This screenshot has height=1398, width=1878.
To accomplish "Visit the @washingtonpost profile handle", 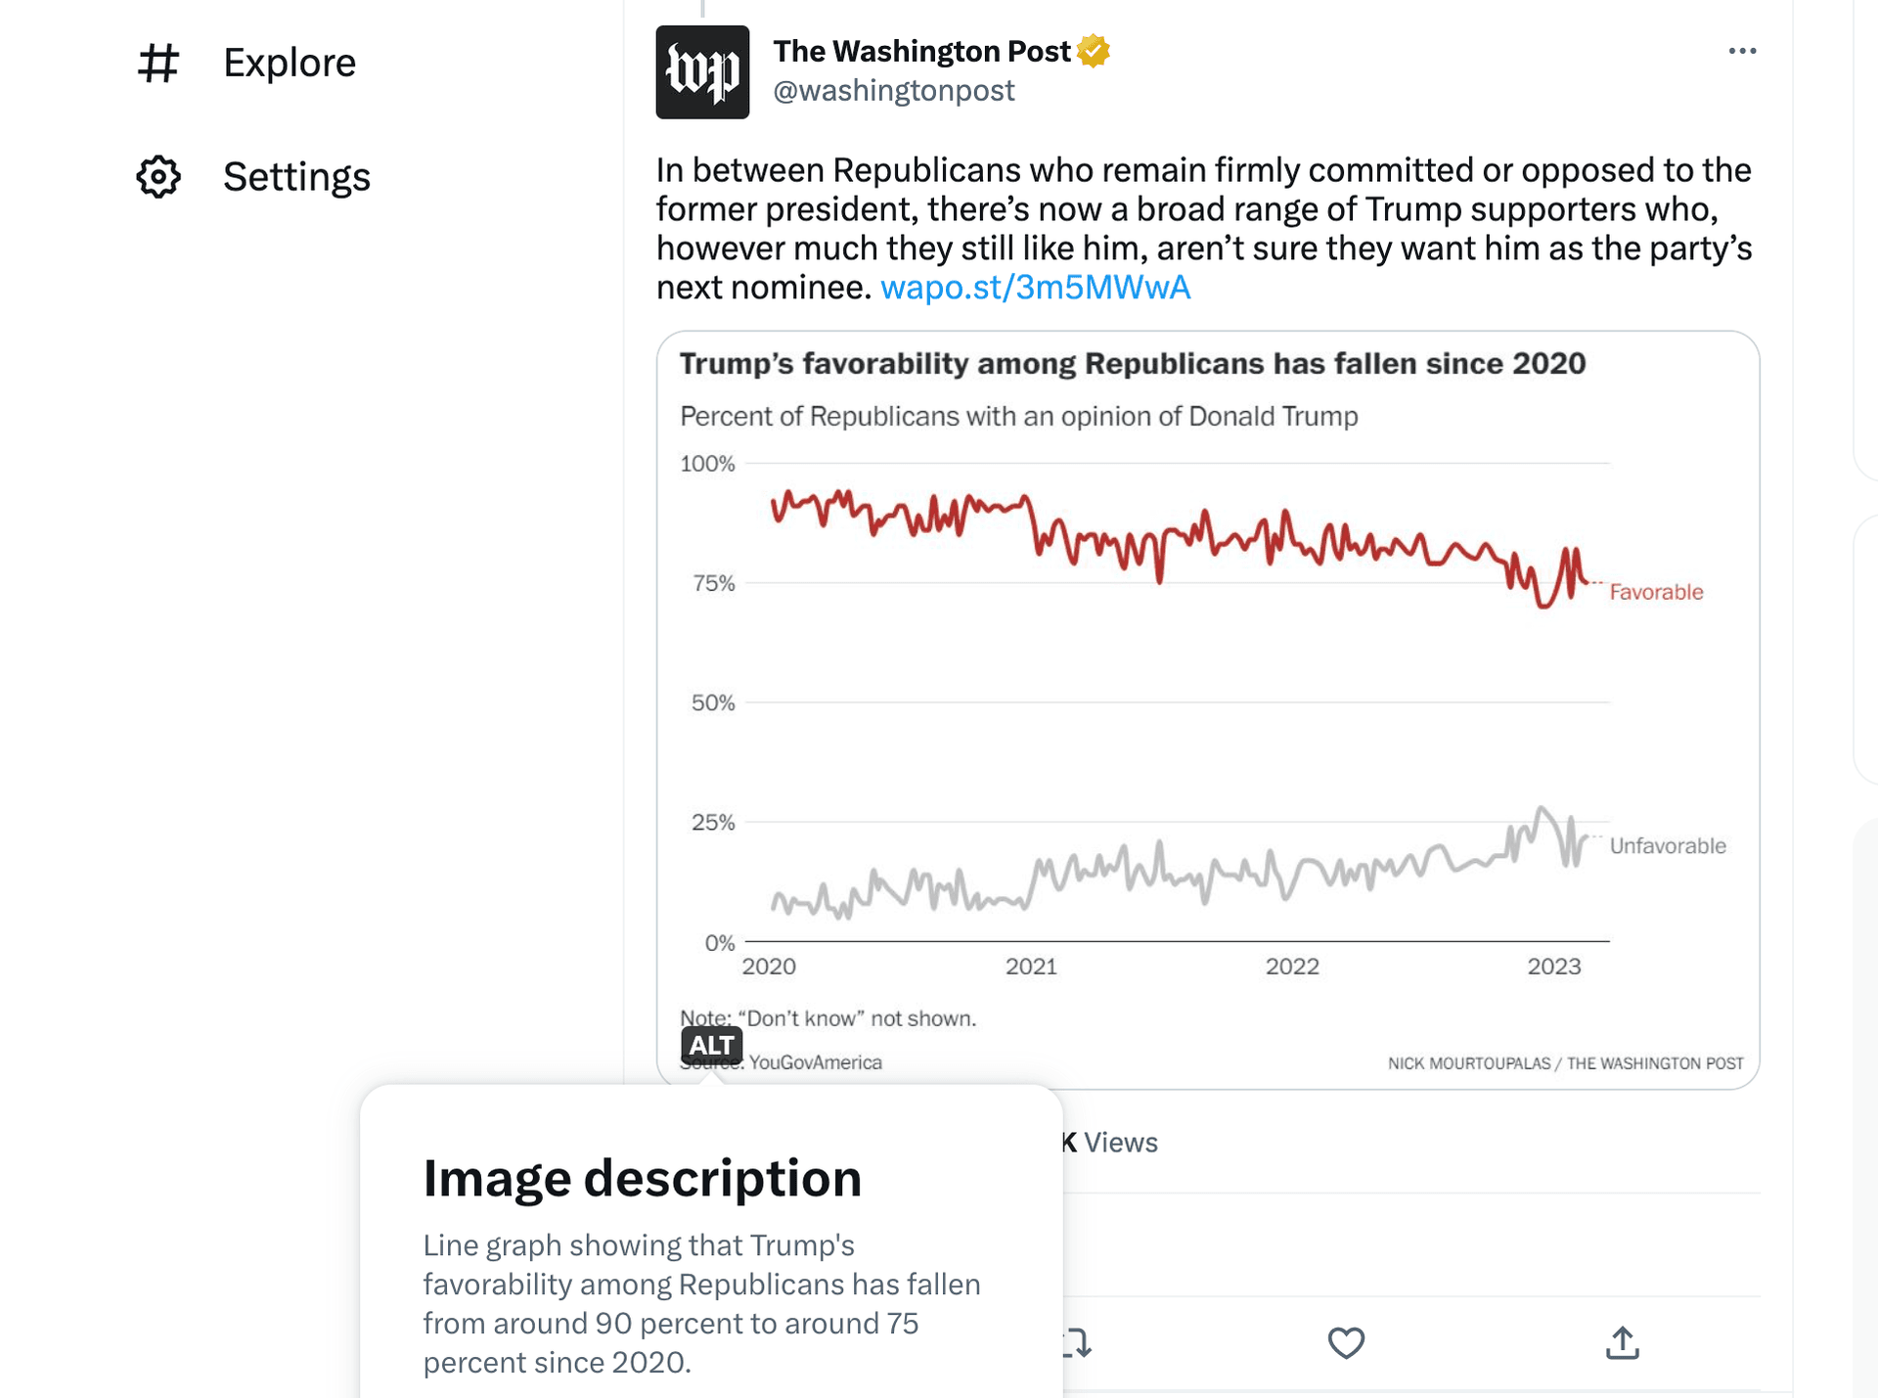I will (893, 90).
